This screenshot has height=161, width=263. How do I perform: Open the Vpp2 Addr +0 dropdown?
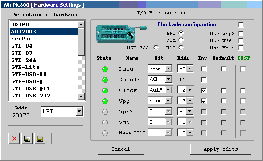(190, 111)
